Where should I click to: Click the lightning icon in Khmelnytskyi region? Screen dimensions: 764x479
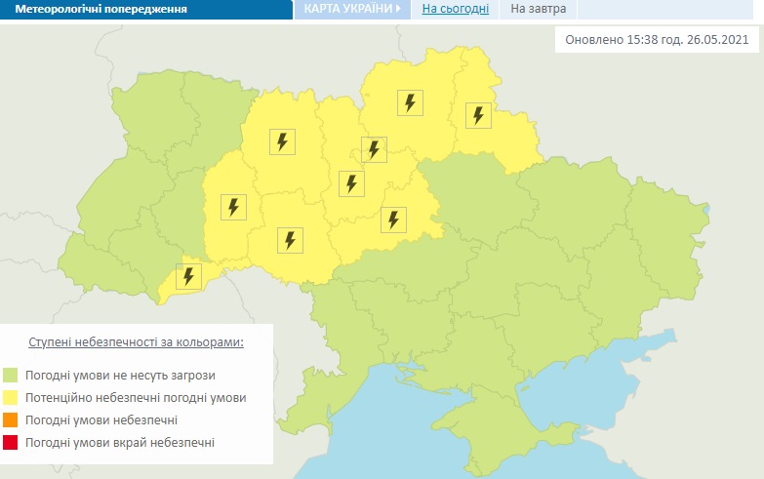point(233,207)
